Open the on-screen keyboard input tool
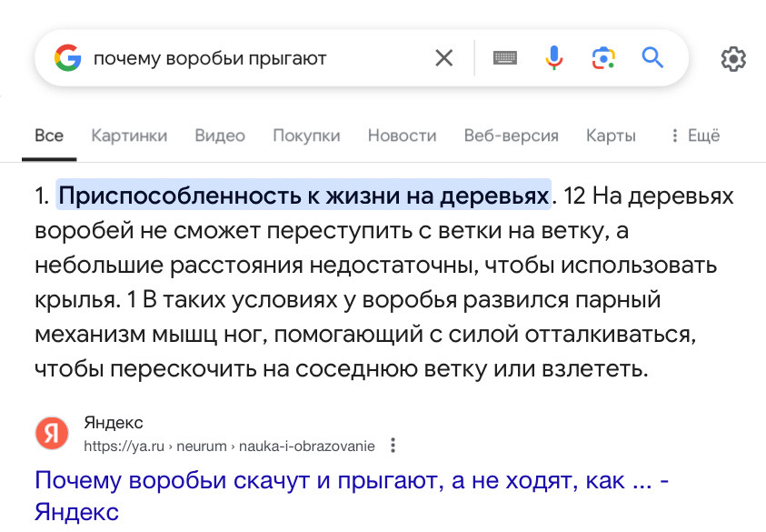 pos(505,58)
